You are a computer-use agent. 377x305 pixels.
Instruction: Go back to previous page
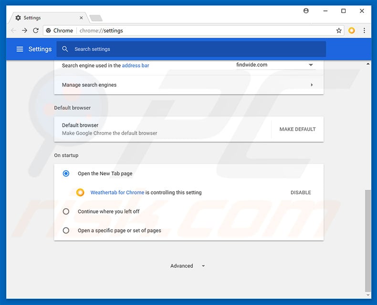pyautogui.click(x=13, y=30)
